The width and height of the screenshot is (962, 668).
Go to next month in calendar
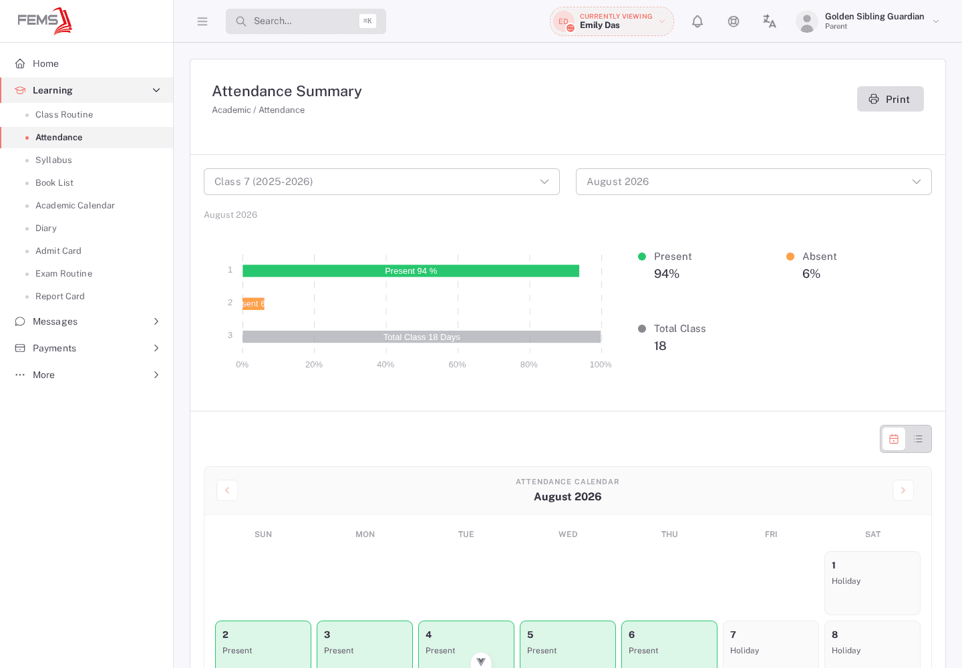click(903, 490)
